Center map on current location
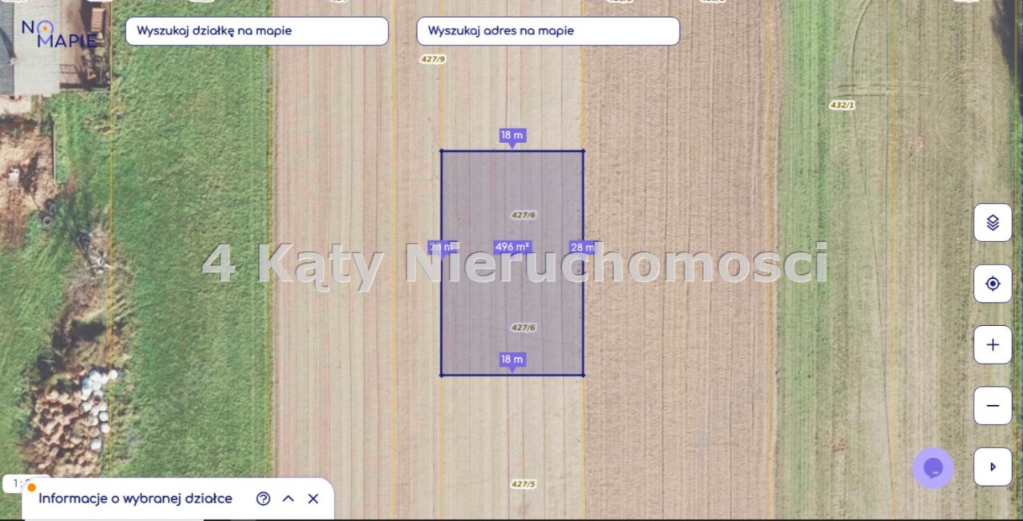The height and width of the screenshot is (521, 1023). [x=993, y=284]
